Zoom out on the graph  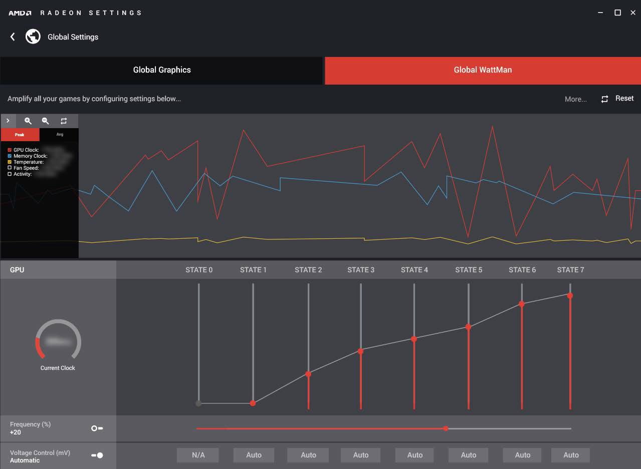(45, 121)
